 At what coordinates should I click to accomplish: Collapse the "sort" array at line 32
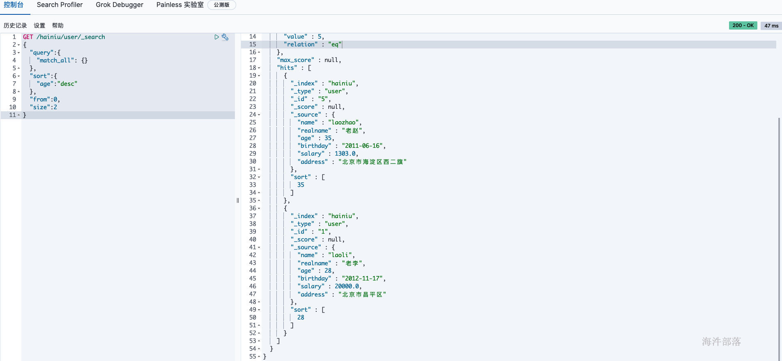[259, 177]
